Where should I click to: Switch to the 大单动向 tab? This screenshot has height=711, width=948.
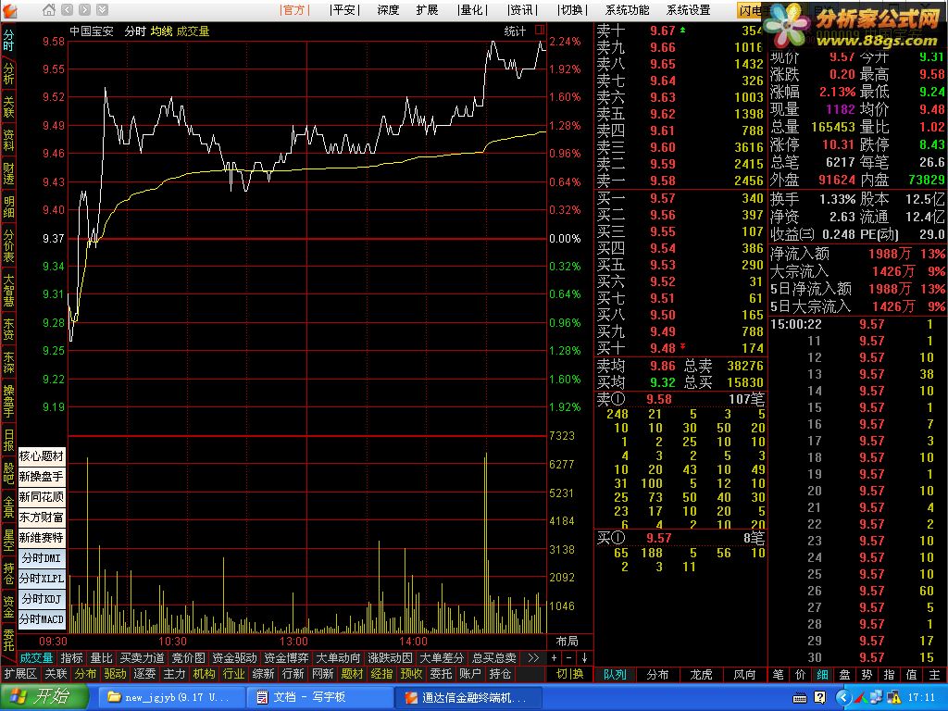click(x=339, y=658)
